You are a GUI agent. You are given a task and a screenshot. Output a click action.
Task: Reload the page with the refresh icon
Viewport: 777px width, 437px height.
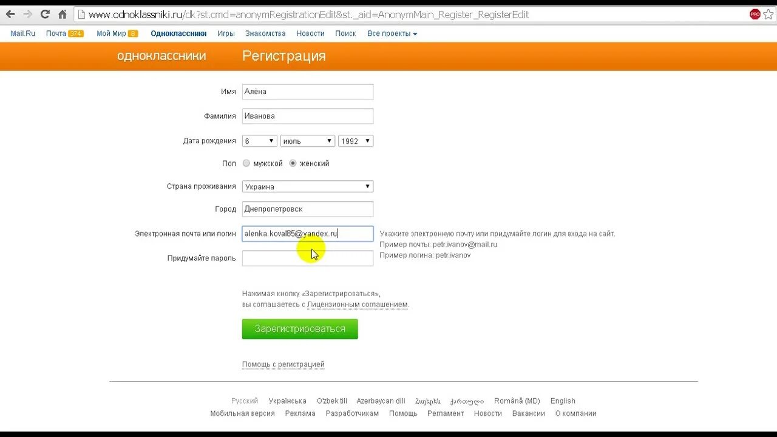tap(45, 14)
